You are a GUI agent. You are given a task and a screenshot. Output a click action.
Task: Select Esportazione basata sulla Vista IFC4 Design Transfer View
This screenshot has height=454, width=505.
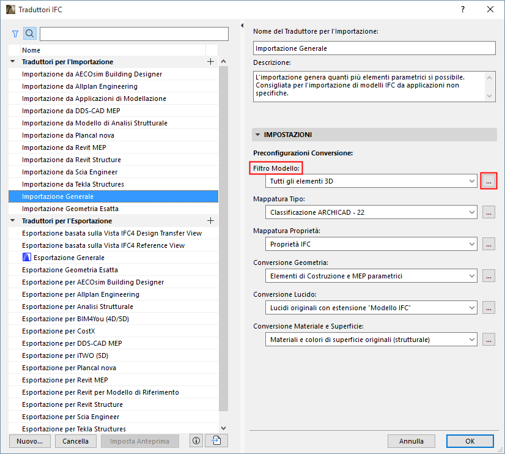click(113, 233)
